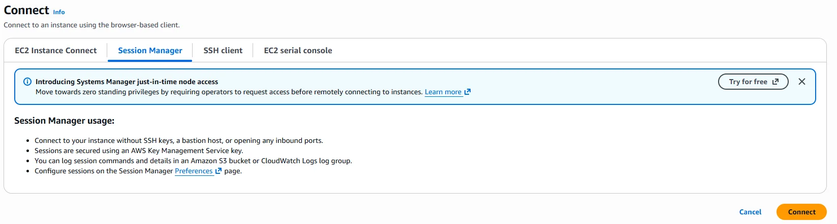Dismiss the just-in-time node access banner

(802, 82)
